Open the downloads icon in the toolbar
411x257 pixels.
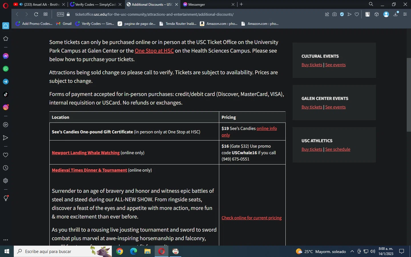pyautogui.click(x=396, y=14)
